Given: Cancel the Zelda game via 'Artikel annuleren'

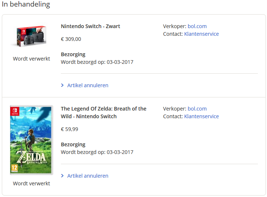Looking at the screenshot, I should pyautogui.click(x=88, y=176).
